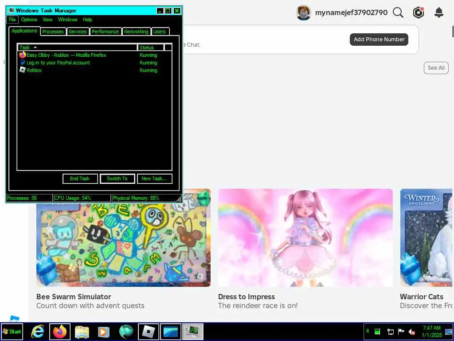Select the Applications tab
The height and width of the screenshot is (341, 454).
(x=24, y=31)
